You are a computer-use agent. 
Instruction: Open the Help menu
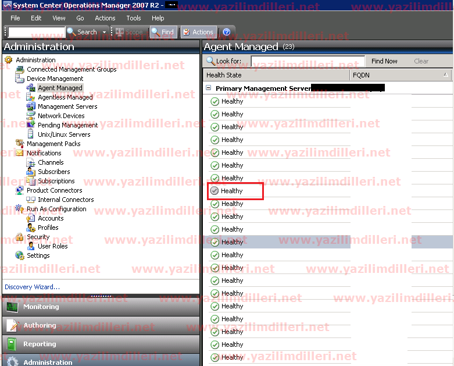[158, 18]
